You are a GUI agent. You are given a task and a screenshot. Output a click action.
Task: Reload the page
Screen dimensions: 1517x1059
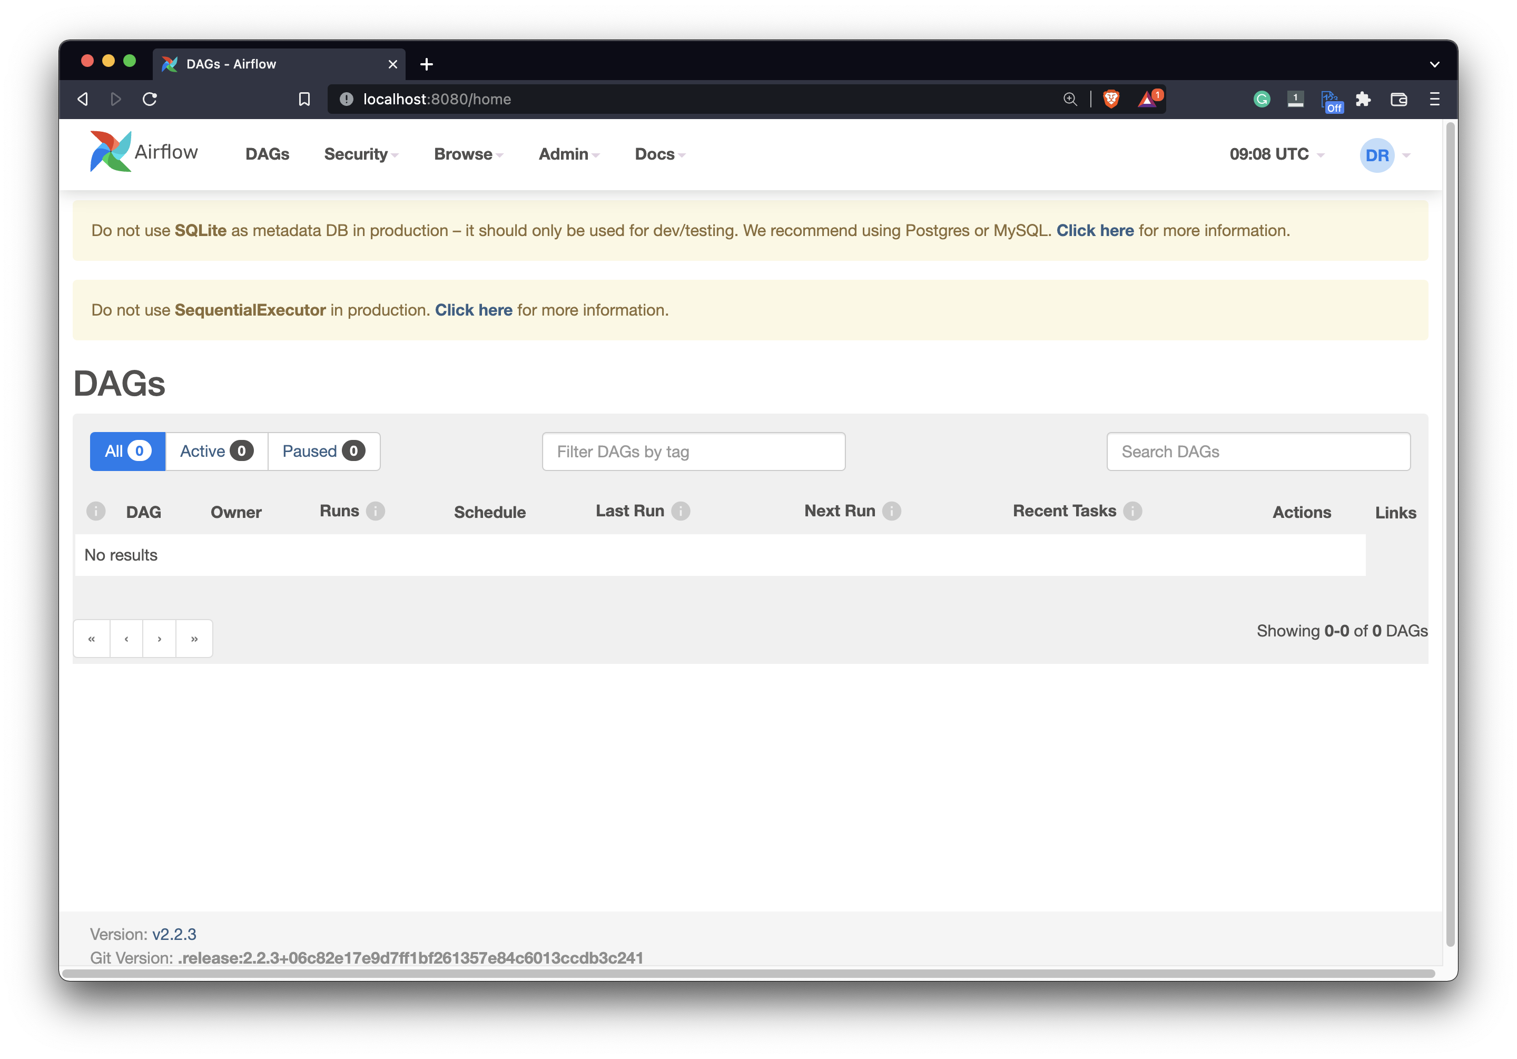(149, 99)
